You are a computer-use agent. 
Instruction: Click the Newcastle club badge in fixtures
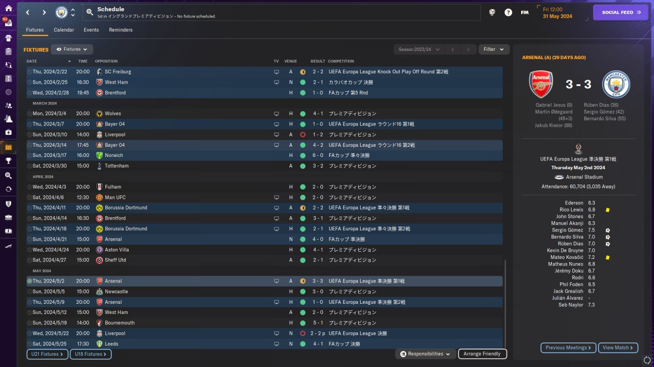coord(99,292)
